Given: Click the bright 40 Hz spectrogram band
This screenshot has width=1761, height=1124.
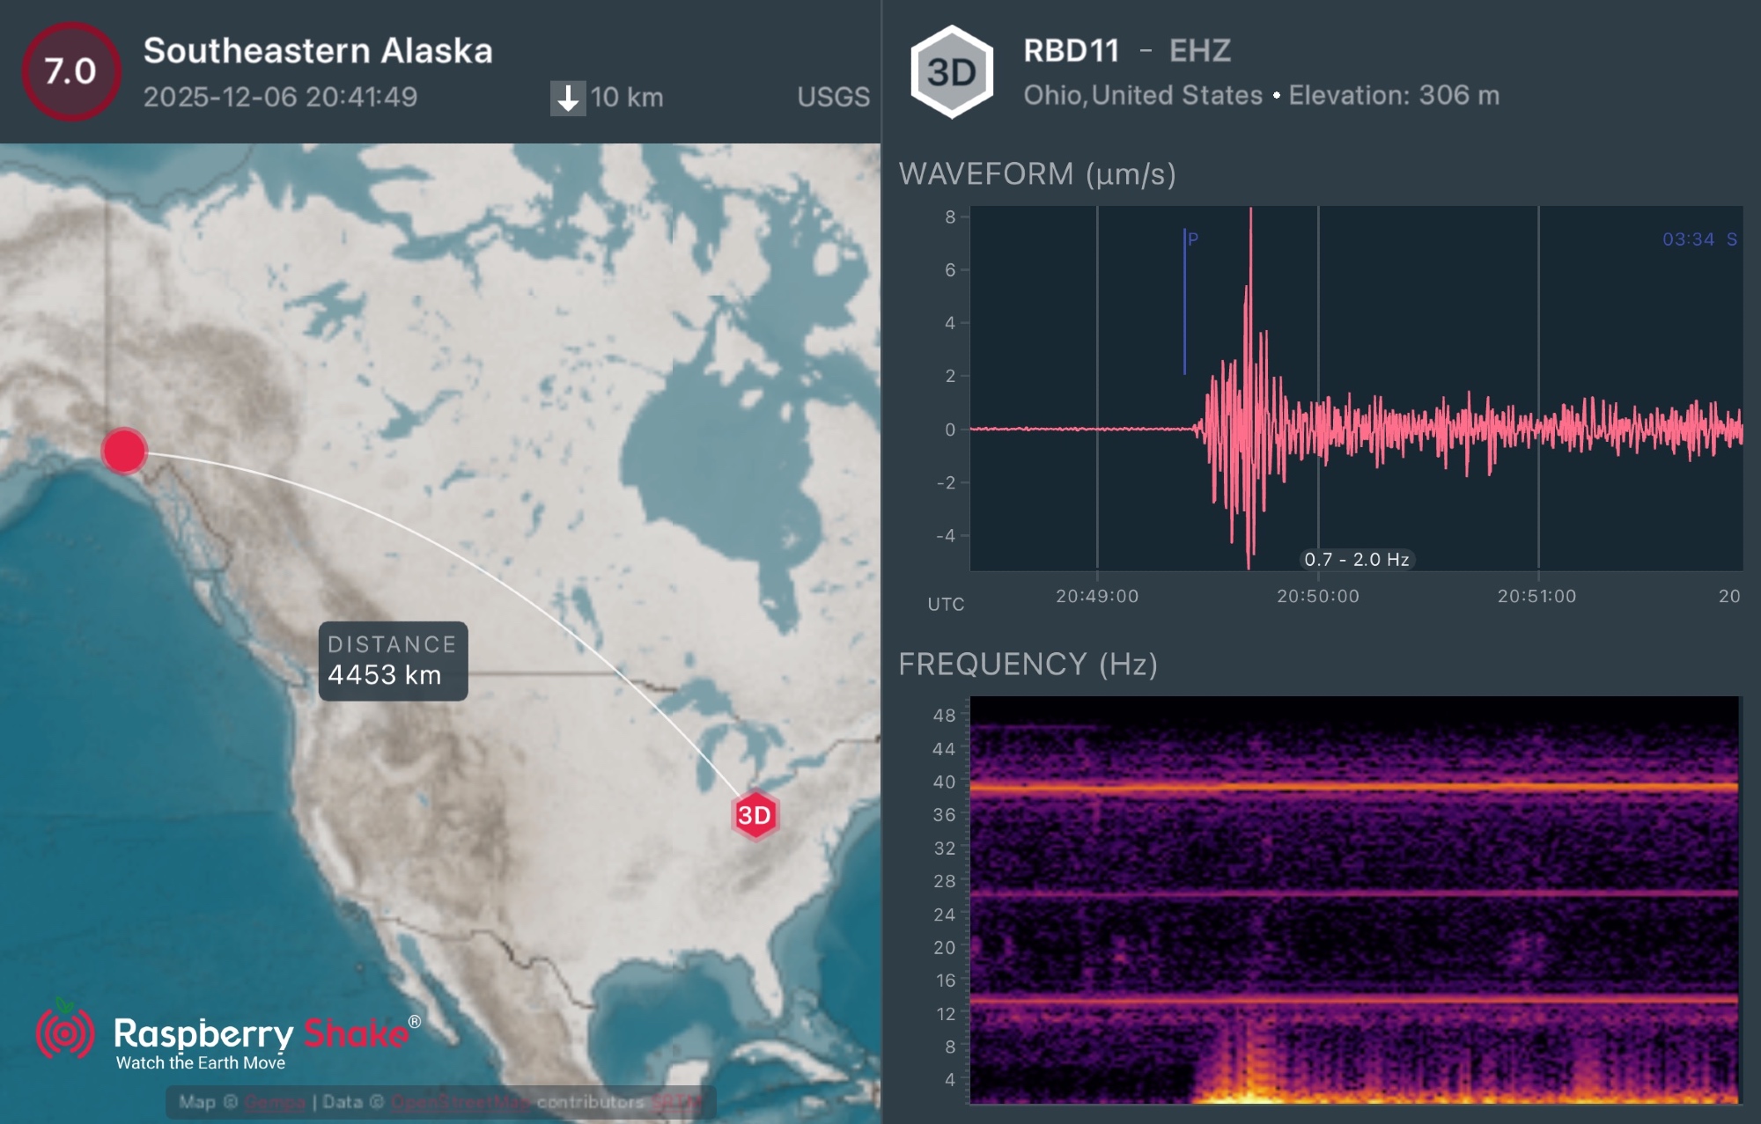Looking at the screenshot, I should [1354, 787].
